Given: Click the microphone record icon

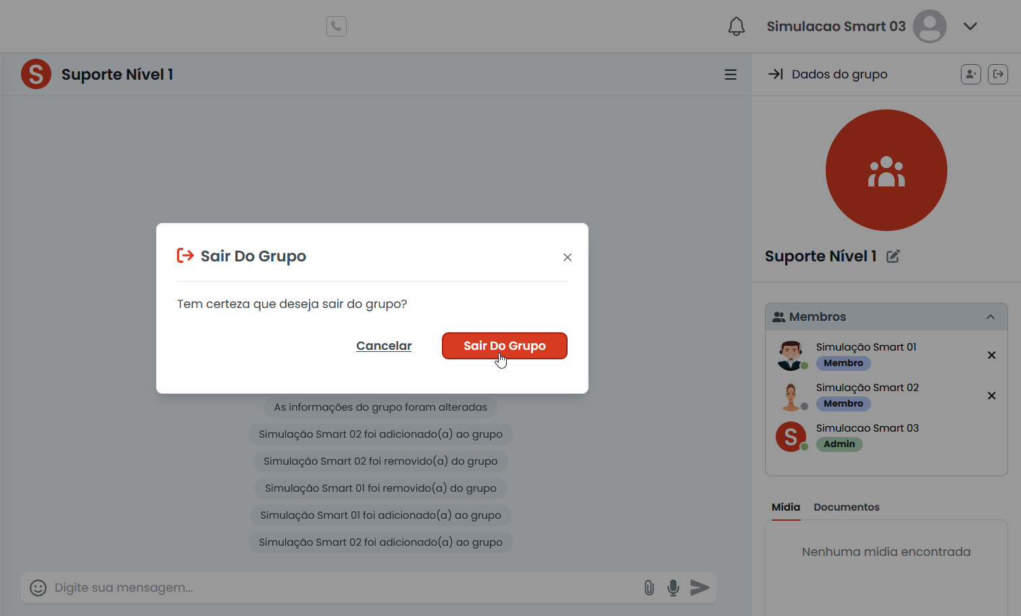Looking at the screenshot, I should 673,588.
